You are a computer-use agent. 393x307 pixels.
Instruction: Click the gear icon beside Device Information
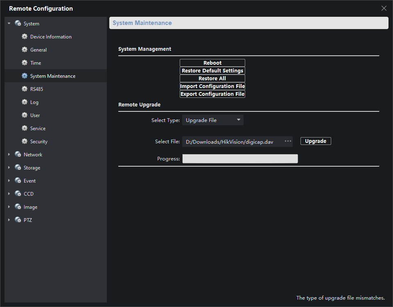click(25, 37)
